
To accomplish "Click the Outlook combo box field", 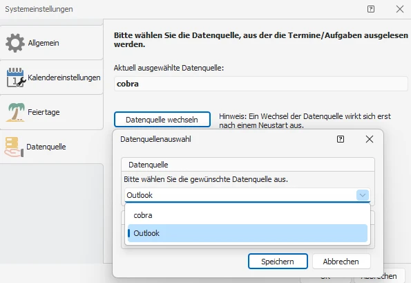I will (247, 195).
